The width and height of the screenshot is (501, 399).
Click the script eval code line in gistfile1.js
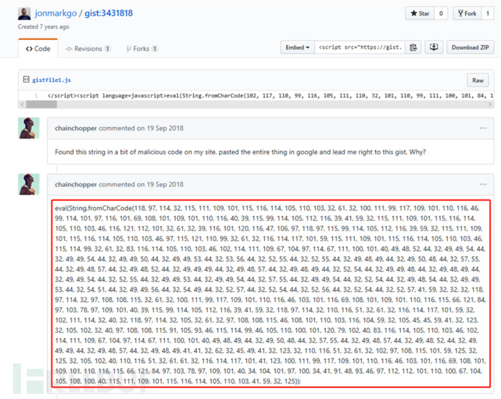pyautogui.click(x=270, y=96)
